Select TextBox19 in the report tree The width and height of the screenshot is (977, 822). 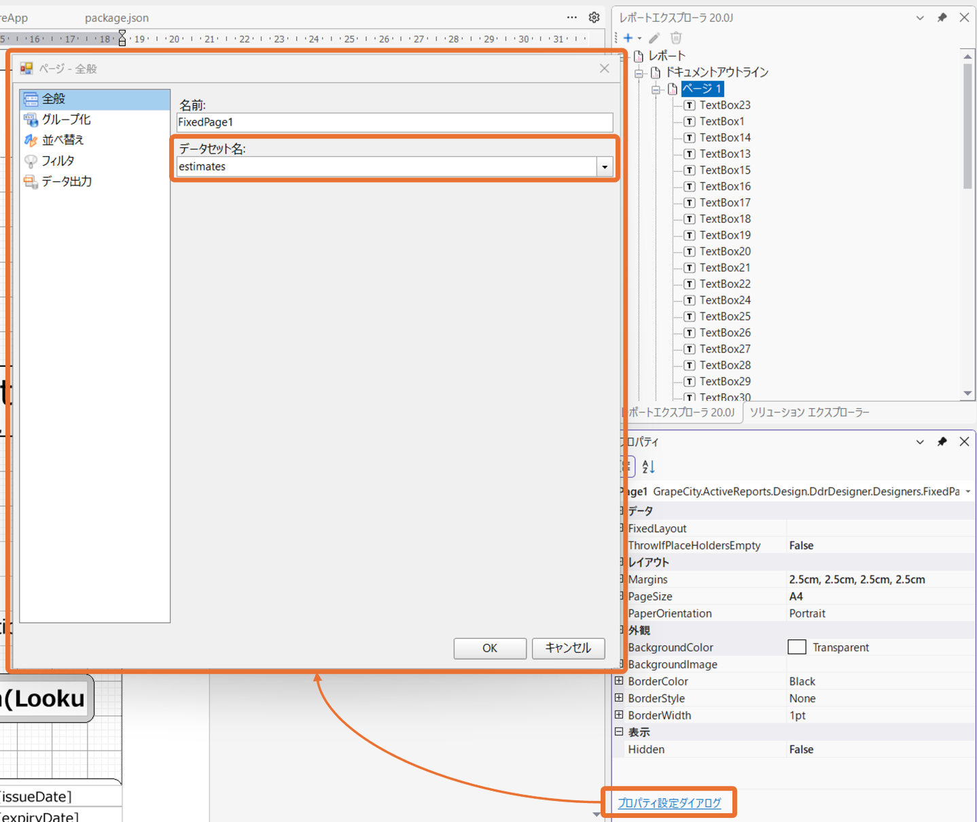725,236
